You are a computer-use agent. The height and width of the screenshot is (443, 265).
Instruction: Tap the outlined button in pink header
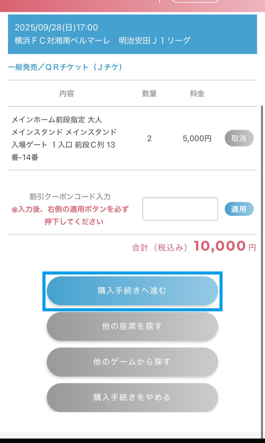[195, 1]
